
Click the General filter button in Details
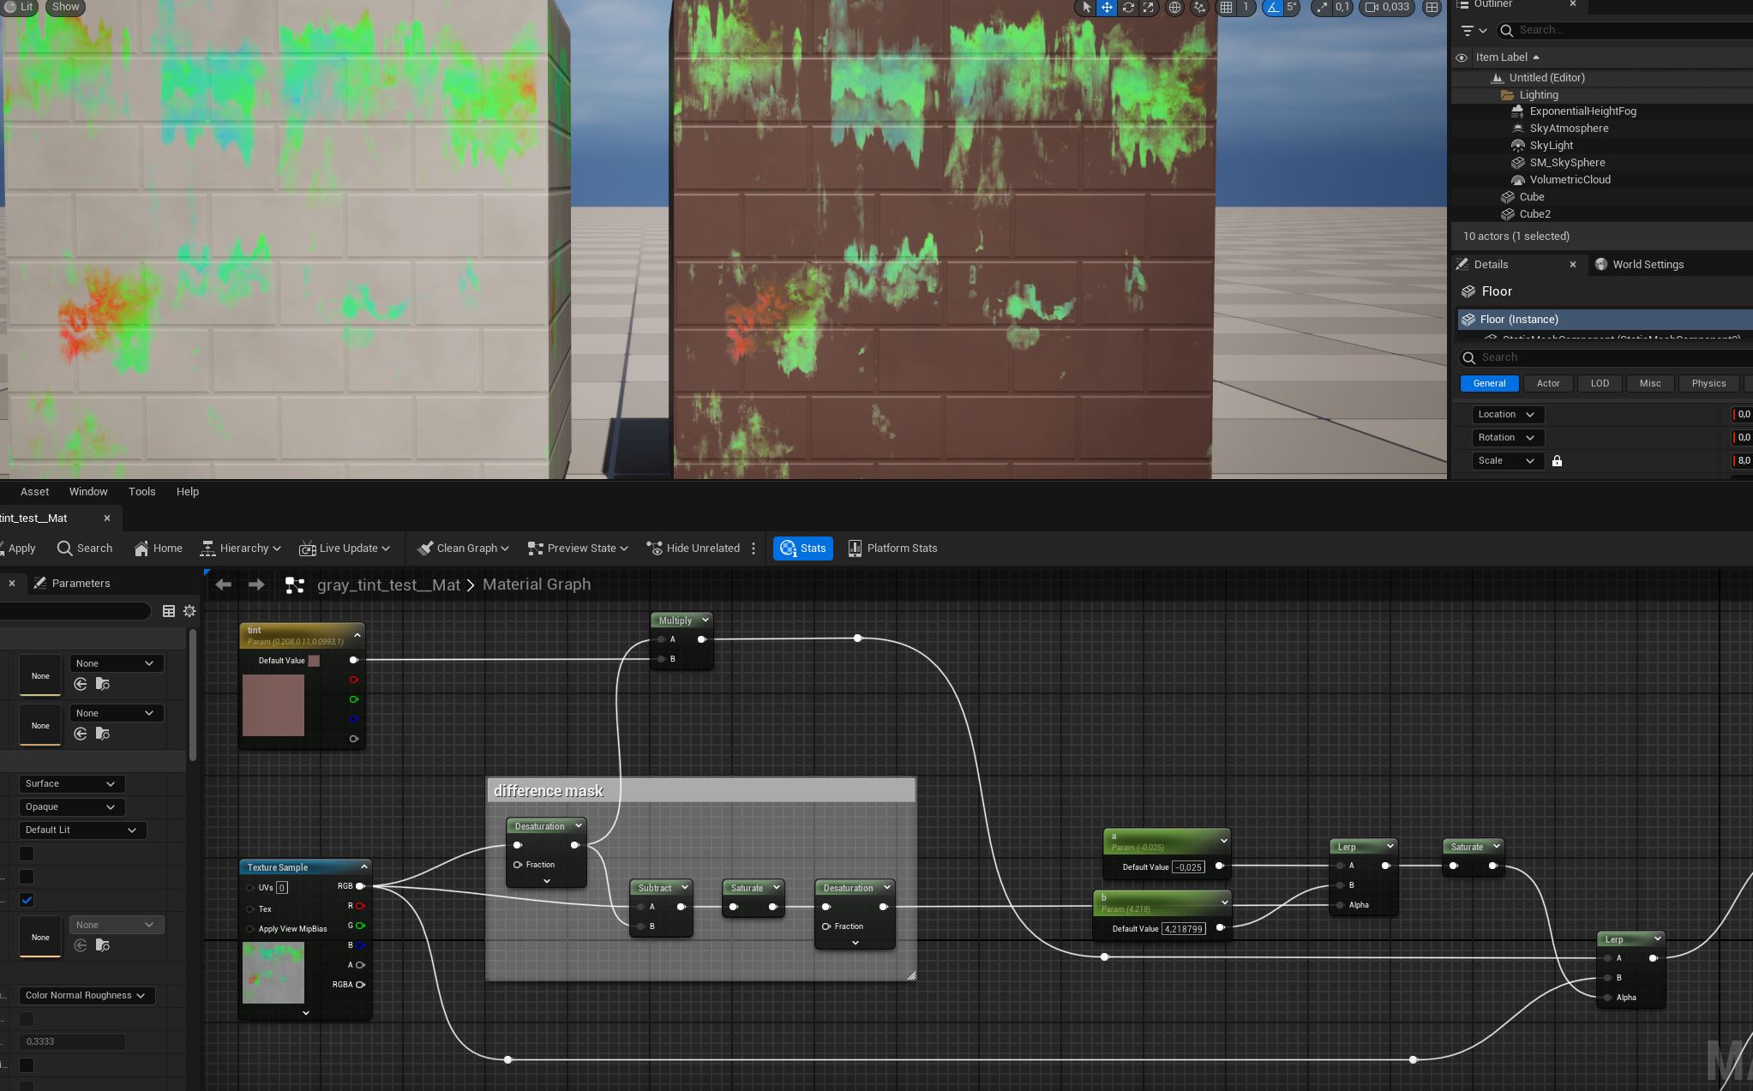[1489, 384]
